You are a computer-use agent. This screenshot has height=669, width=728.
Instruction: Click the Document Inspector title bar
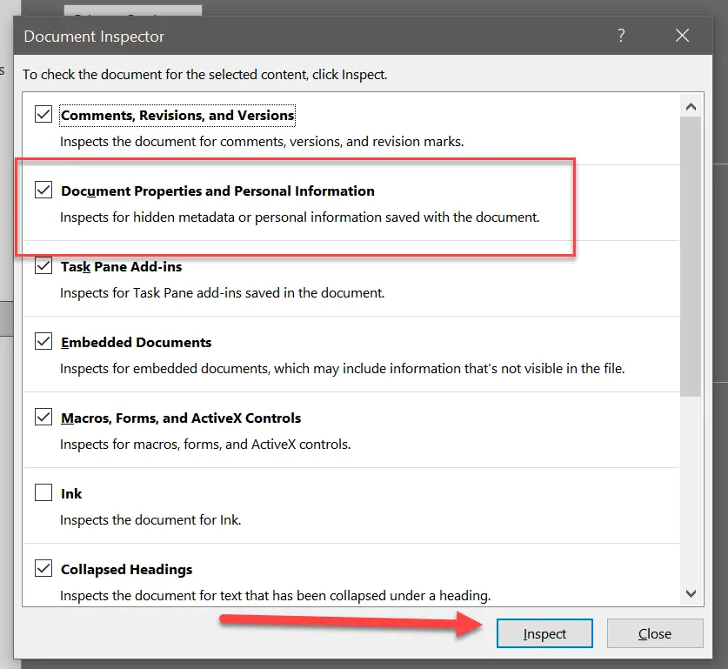304,37
